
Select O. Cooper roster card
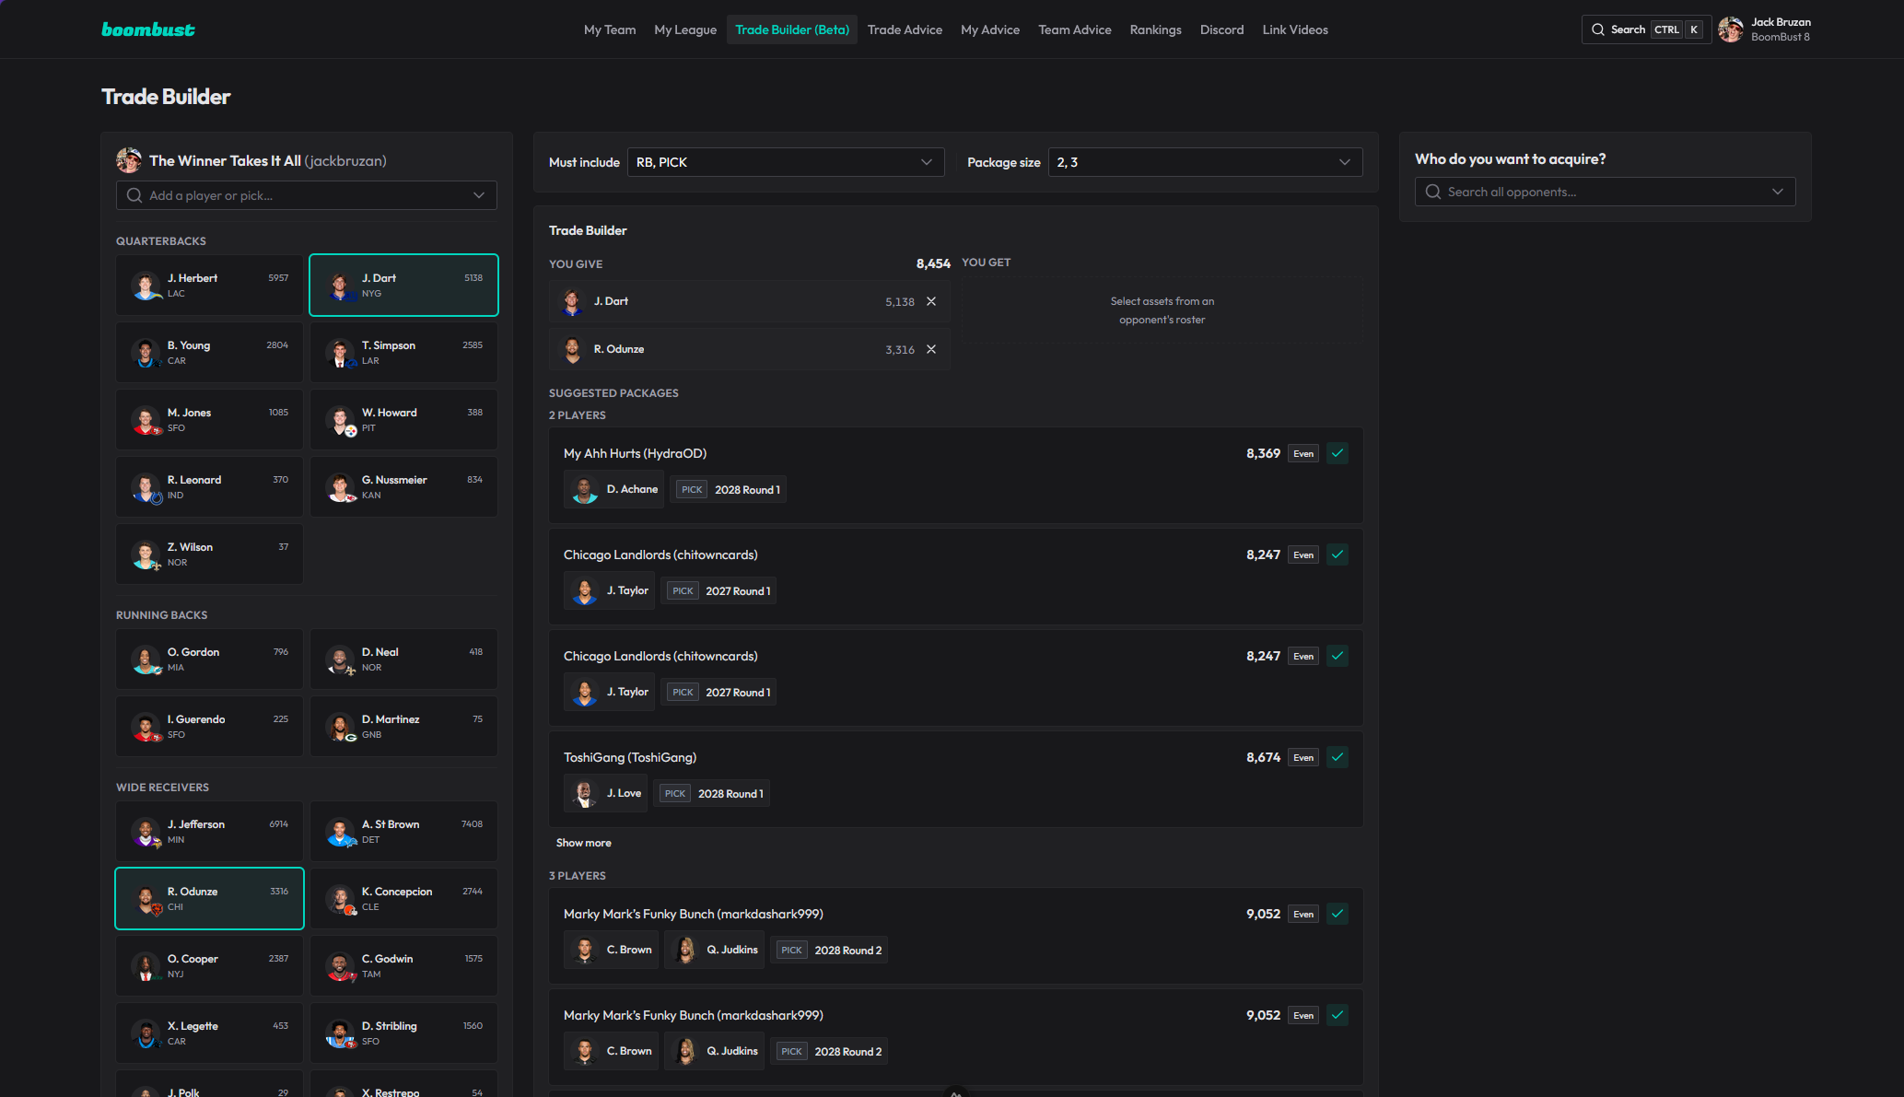[x=209, y=965]
